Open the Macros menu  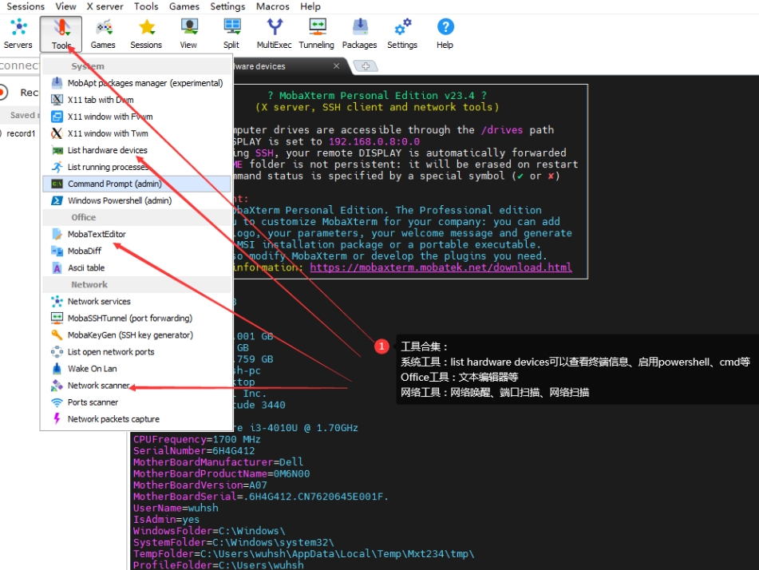coord(272,6)
